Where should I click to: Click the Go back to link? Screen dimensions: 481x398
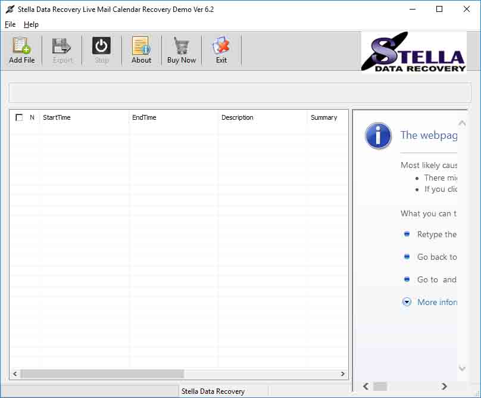[438, 257]
